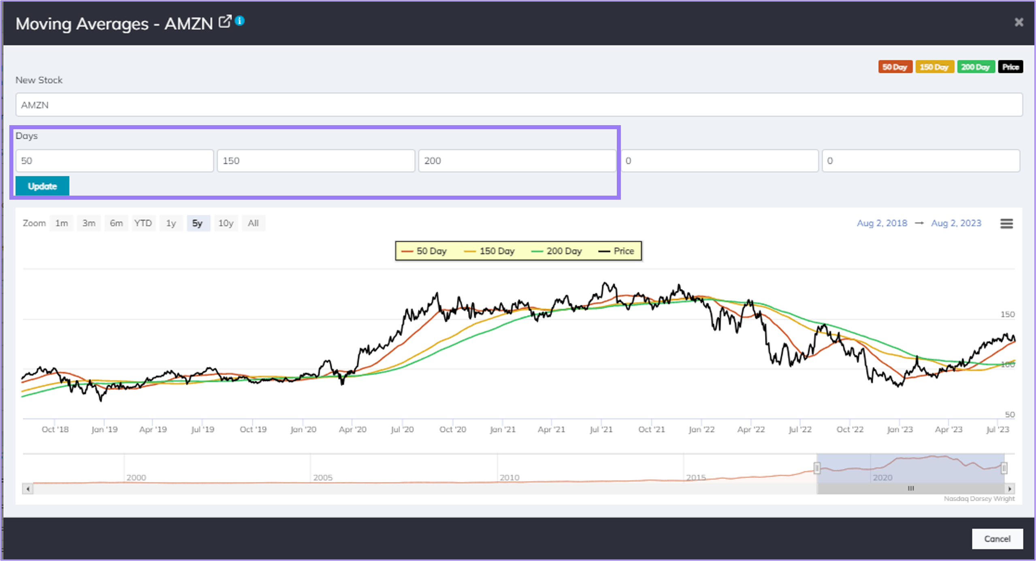Open the start date Aug 2, 2018
The width and height of the screenshot is (1036, 561).
[882, 223]
